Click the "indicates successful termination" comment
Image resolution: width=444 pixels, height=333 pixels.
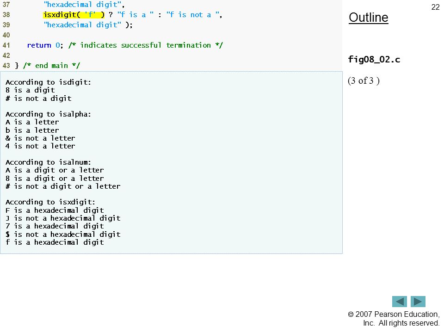146,45
